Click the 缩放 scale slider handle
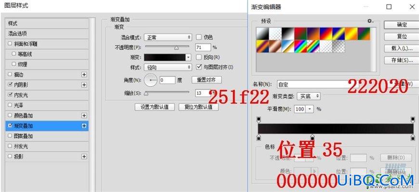 tap(146, 93)
